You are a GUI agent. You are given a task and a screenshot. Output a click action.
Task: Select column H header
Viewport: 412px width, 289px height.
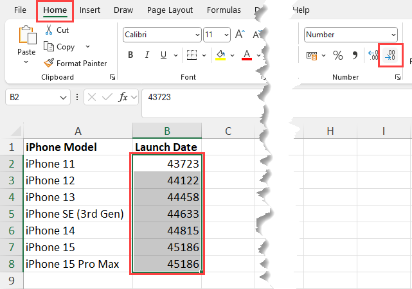pos(330,131)
